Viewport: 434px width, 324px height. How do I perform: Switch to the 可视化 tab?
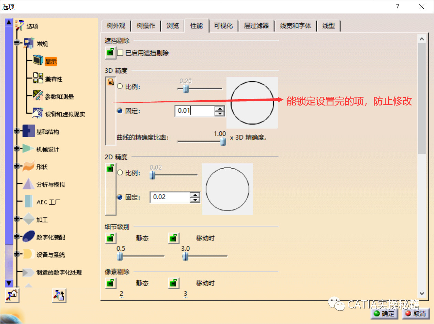coord(223,26)
